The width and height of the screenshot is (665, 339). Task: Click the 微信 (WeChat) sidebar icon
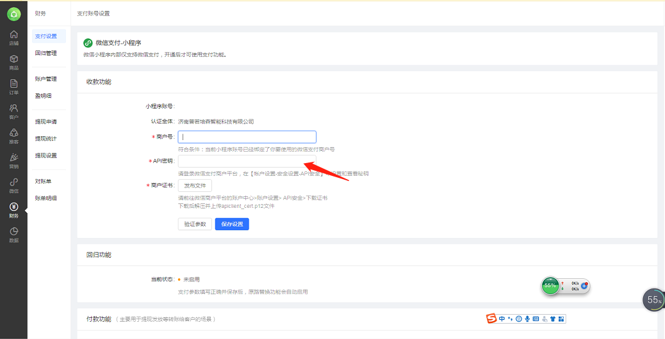13,185
